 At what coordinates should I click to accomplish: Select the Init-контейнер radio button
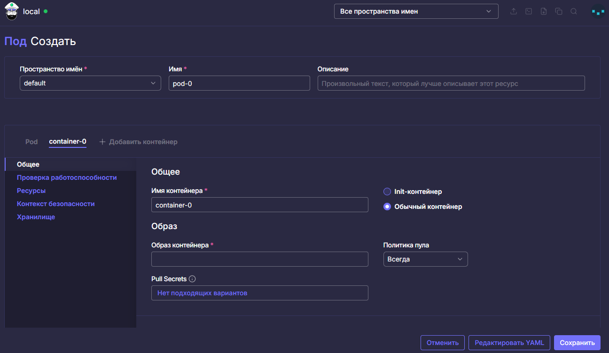pyautogui.click(x=387, y=192)
